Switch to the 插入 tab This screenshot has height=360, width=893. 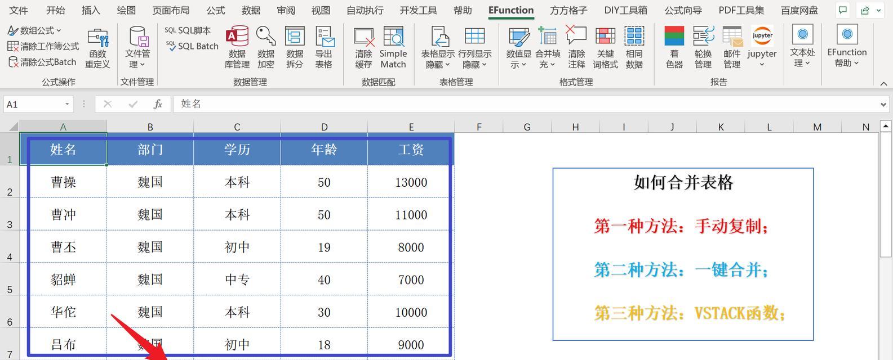coord(91,10)
